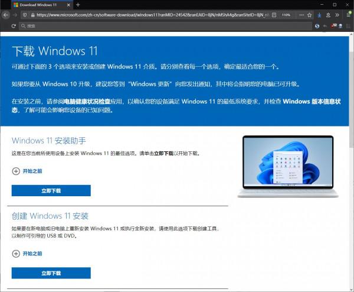Click 立即下载 under 创建 Windows 11 安装
Image resolution: width=354 pixels, height=292 pixels.
click(51, 273)
